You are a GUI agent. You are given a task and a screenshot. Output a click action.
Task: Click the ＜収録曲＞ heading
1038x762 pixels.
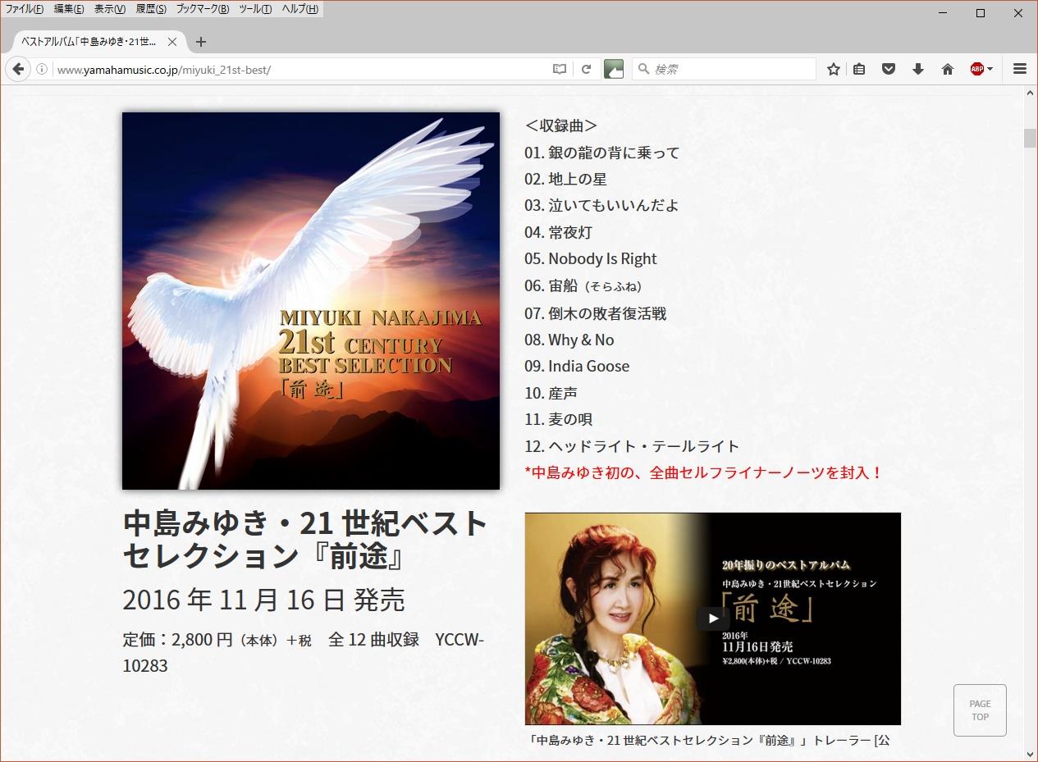click(561, 125)
